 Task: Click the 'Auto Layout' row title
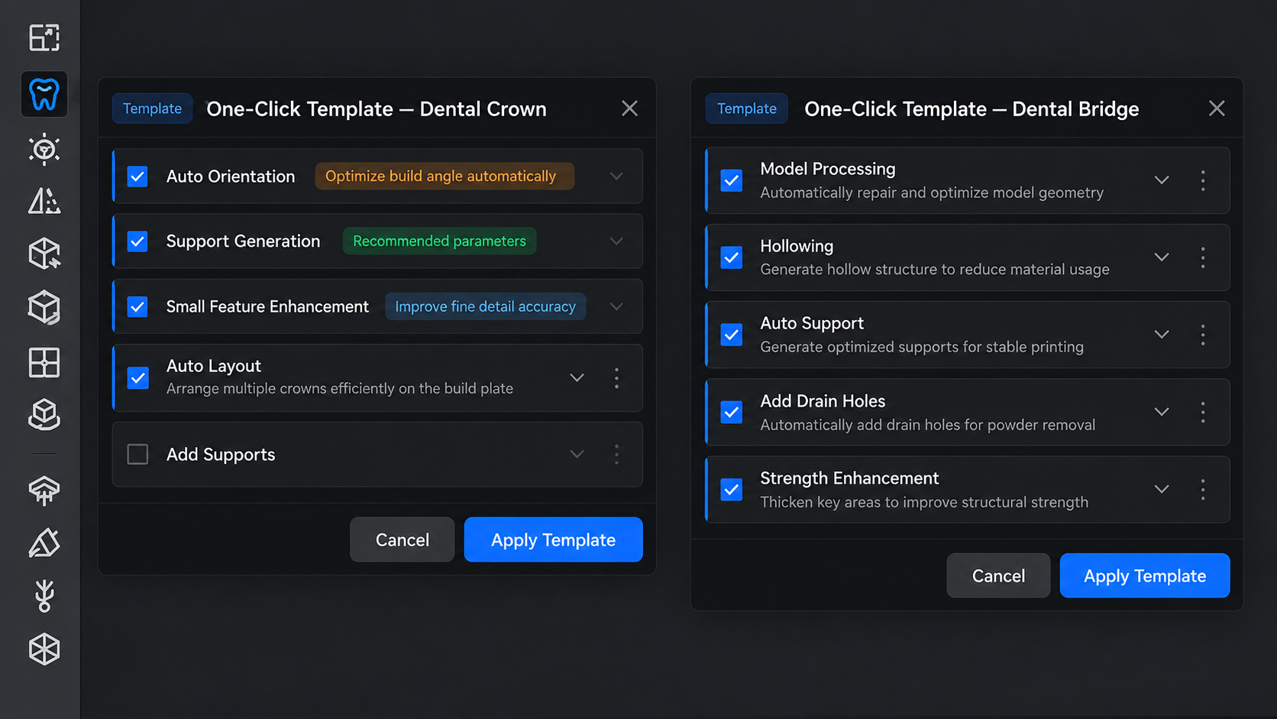coord(214,366)
